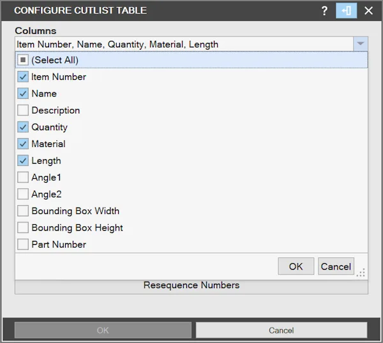The image size is (383, 343).
Task: Uncheck the Quantity column checkbox
Action: point(23,127)
